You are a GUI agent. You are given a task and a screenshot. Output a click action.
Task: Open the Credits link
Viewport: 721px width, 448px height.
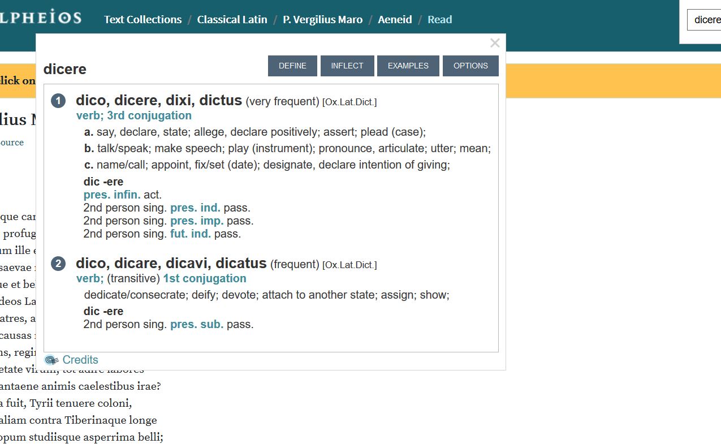(80, 360)
